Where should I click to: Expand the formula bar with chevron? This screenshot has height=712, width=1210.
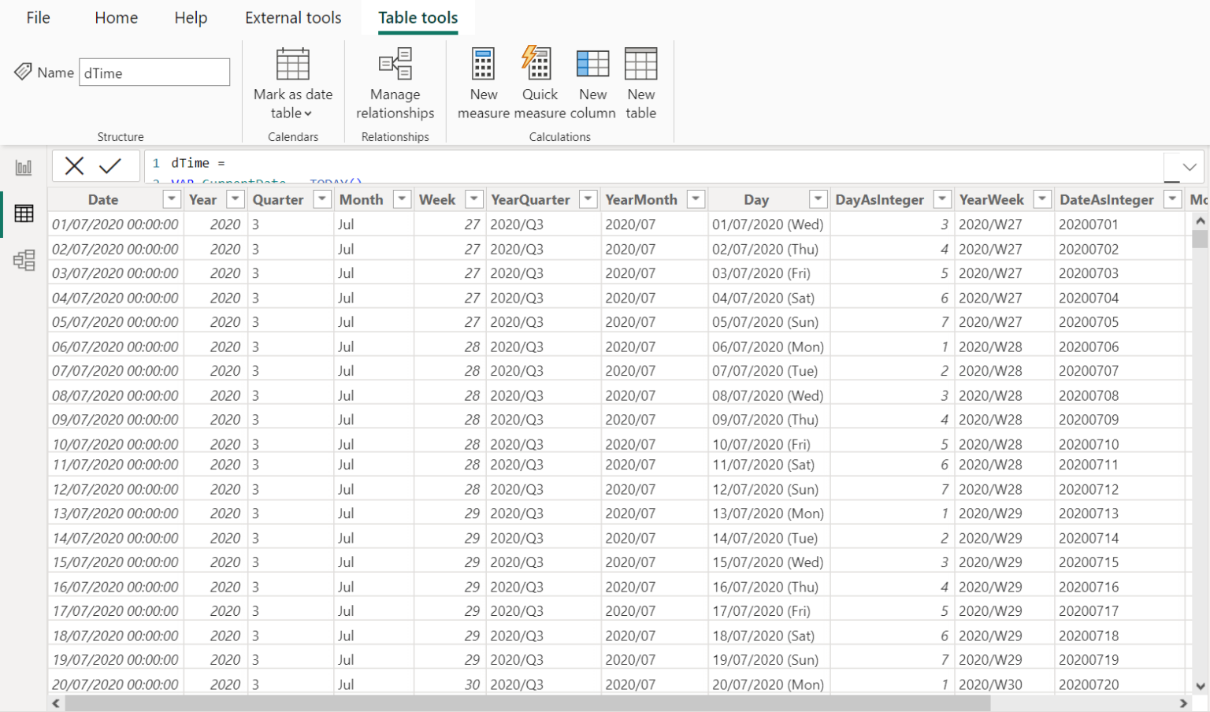[1189, 167]
